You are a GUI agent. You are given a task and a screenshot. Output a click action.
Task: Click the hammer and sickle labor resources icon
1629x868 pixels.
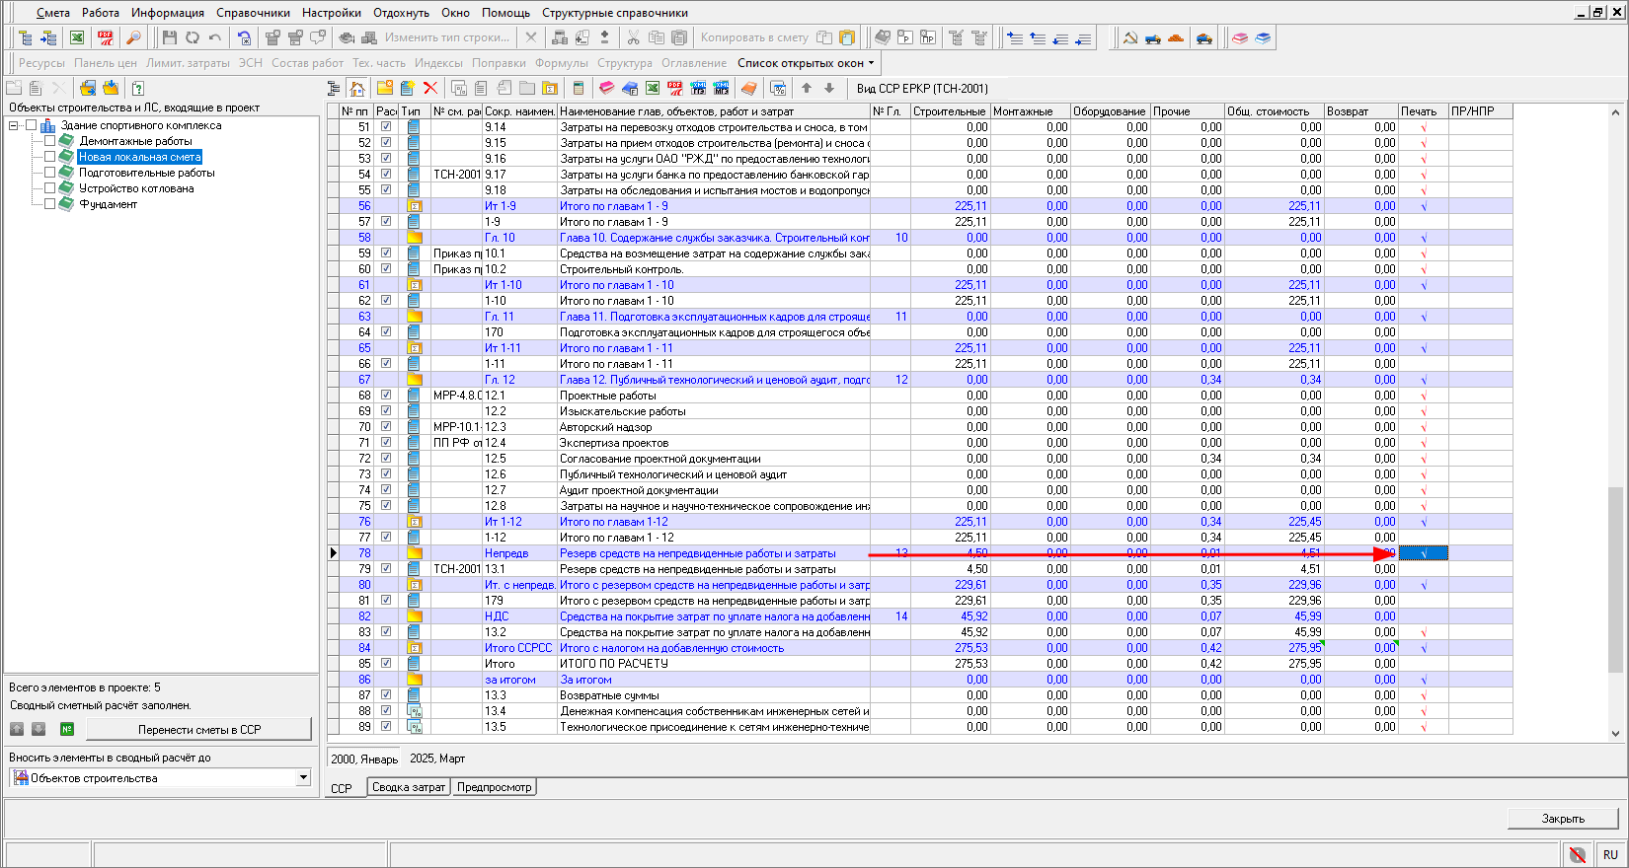pyautogui.click(x=1130, y=37)
